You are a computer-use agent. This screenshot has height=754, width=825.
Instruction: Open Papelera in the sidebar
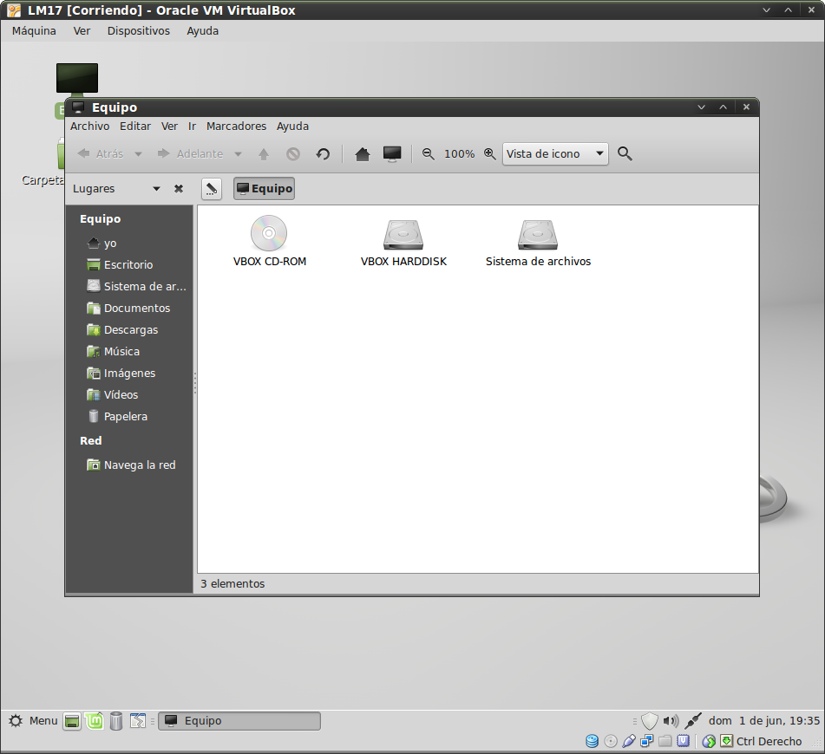(125, 417)
